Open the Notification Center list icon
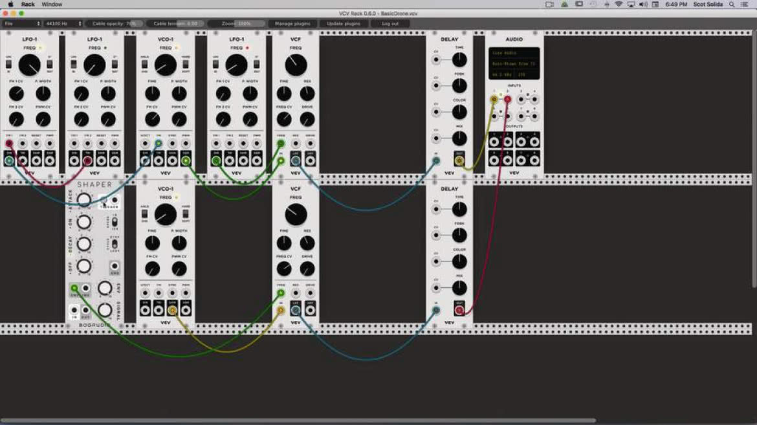The image size is (757, 425). 745,5
